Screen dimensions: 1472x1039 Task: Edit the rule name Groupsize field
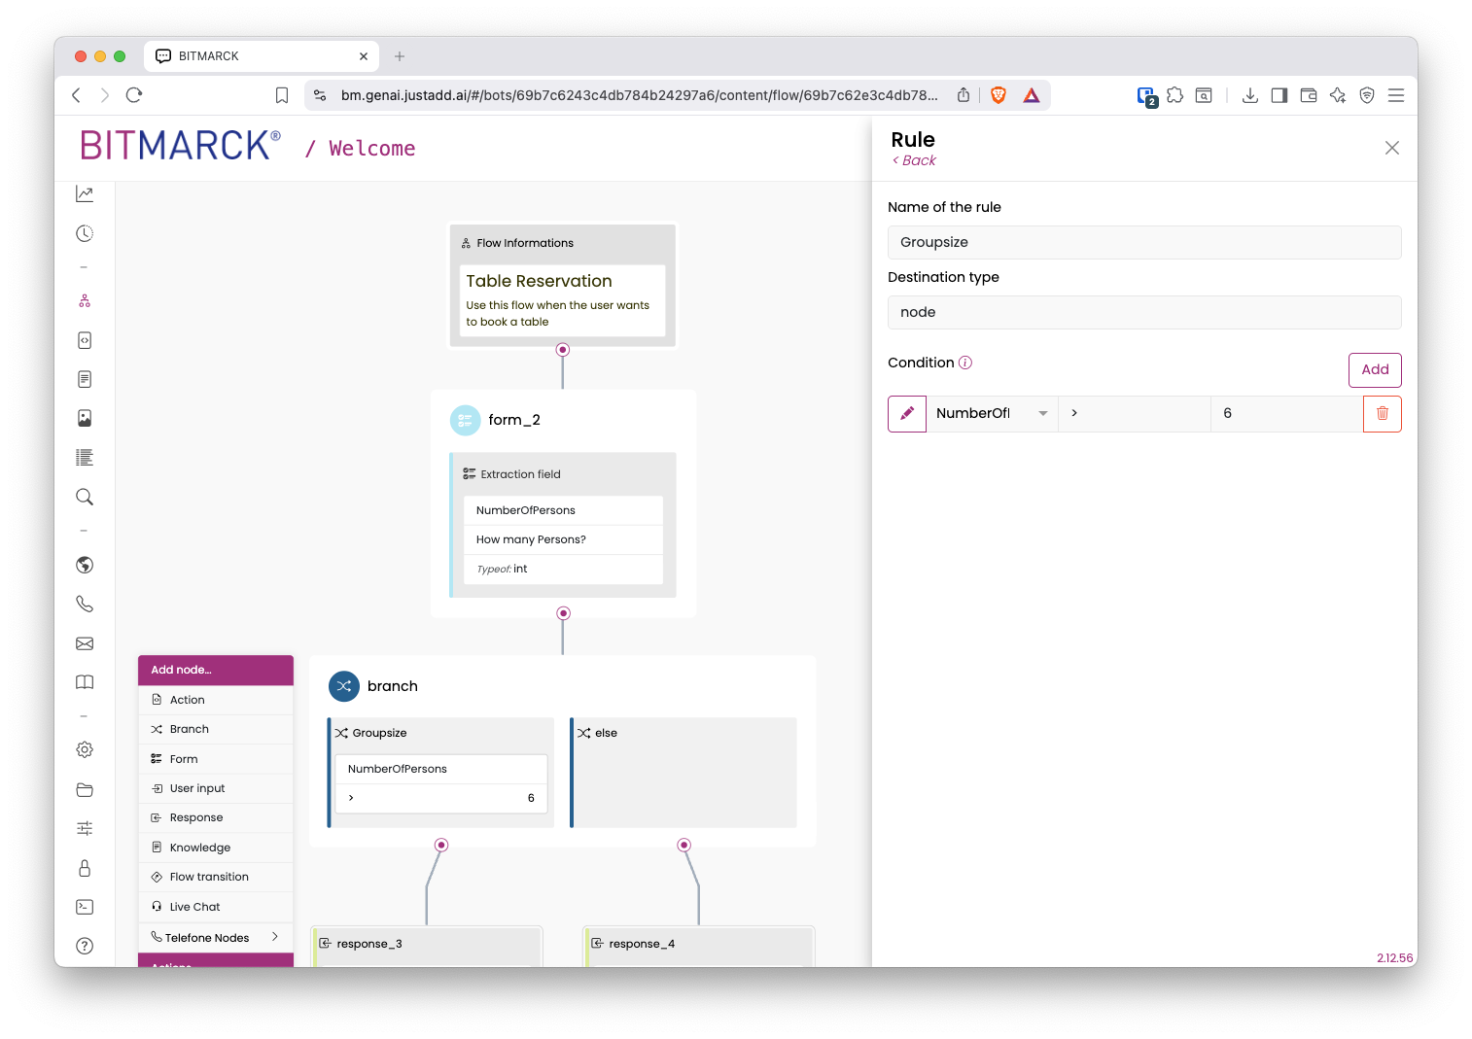[1144, 242]
